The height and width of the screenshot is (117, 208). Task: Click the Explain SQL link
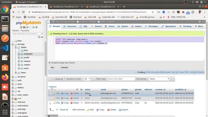click(x=170, y=72)
